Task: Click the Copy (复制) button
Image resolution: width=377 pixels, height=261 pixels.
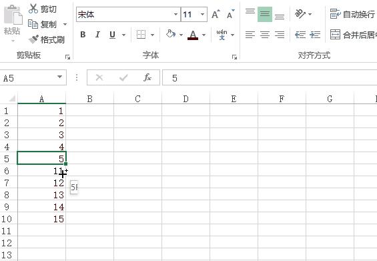Action: pos(42,24)
